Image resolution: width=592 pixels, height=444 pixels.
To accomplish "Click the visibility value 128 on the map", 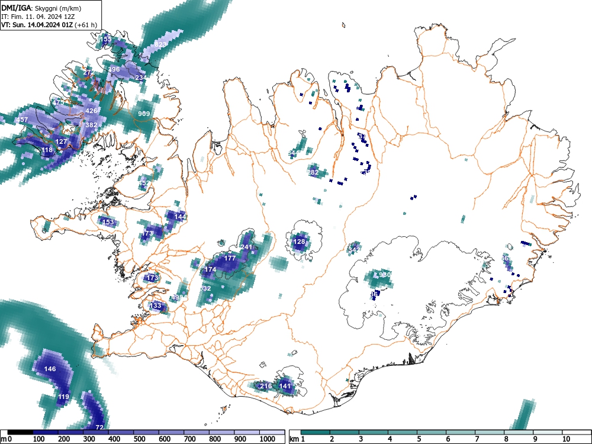I will (299, 242).
